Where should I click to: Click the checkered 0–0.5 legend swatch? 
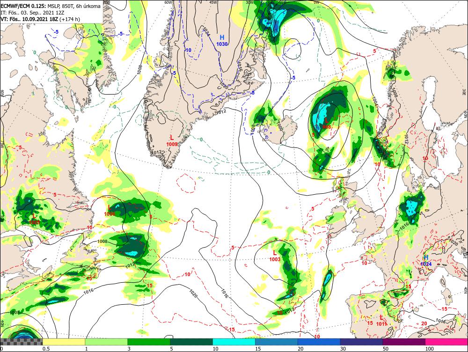[22, 342]
